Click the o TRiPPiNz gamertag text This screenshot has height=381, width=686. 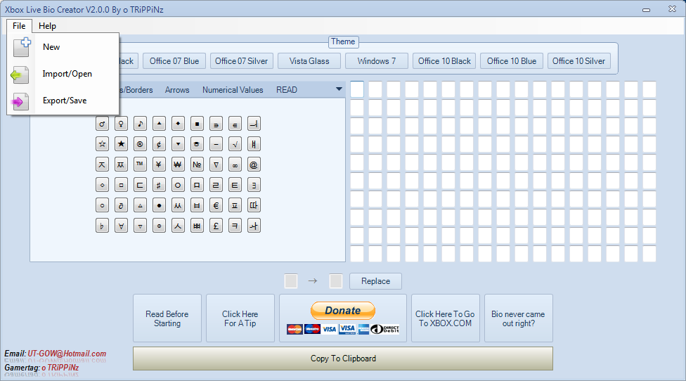pyautogui.click(x=60, y=368)
